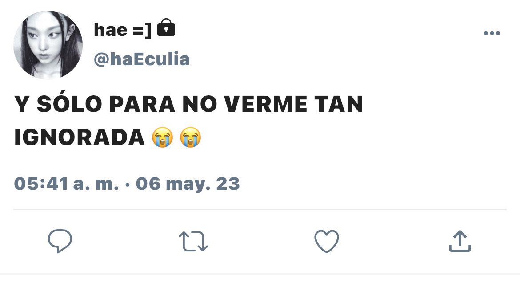
Task: Click the word VERME in the tweet
Action: (x=266, y=104)
